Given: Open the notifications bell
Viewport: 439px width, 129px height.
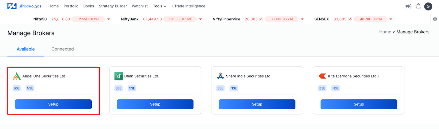Looking at the screenshot, I should (418, 6).
